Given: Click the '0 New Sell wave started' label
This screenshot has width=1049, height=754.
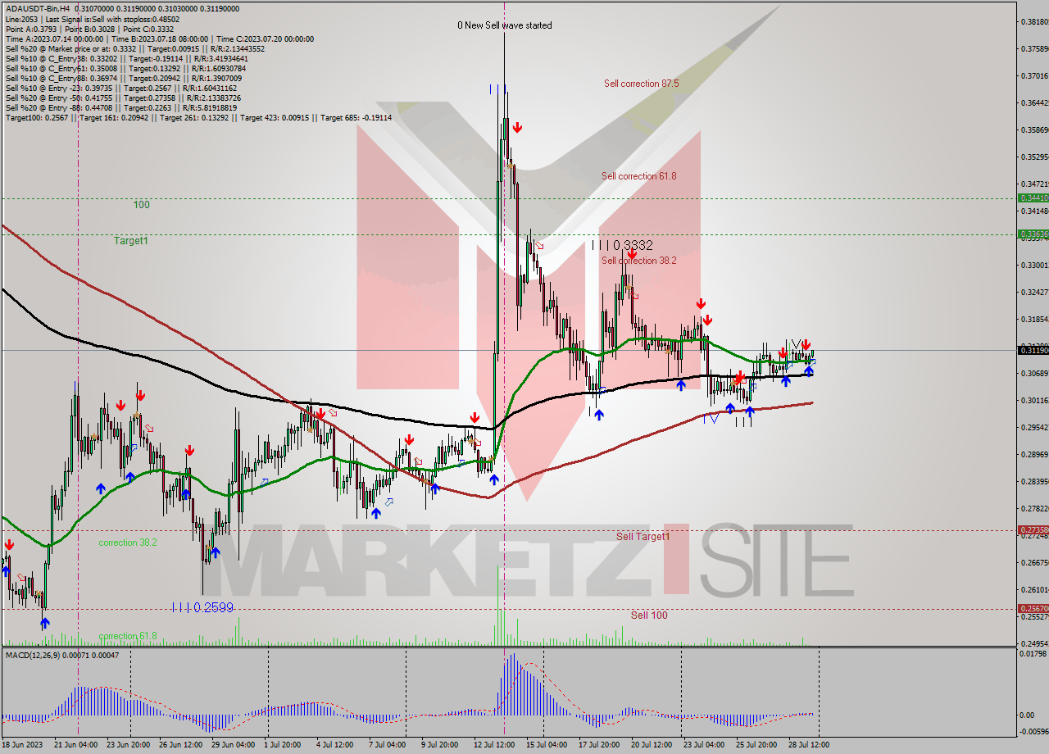Looking at the screenshot, I should 505,25.
